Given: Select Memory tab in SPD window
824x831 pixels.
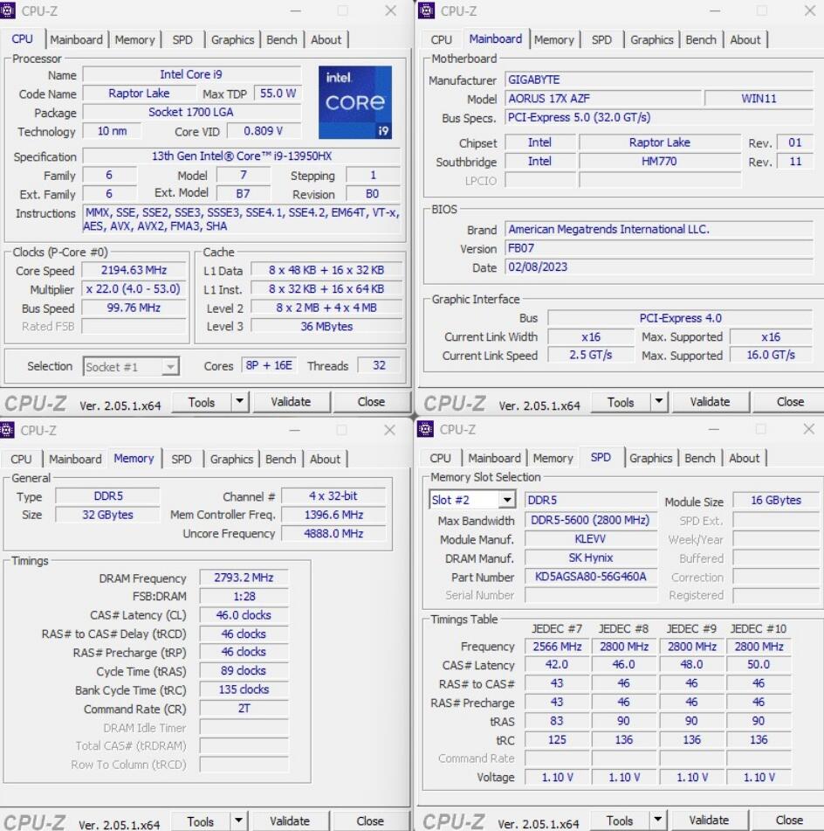Looking at the screenshot, I should pyautogui.click(x=553, y=458).
